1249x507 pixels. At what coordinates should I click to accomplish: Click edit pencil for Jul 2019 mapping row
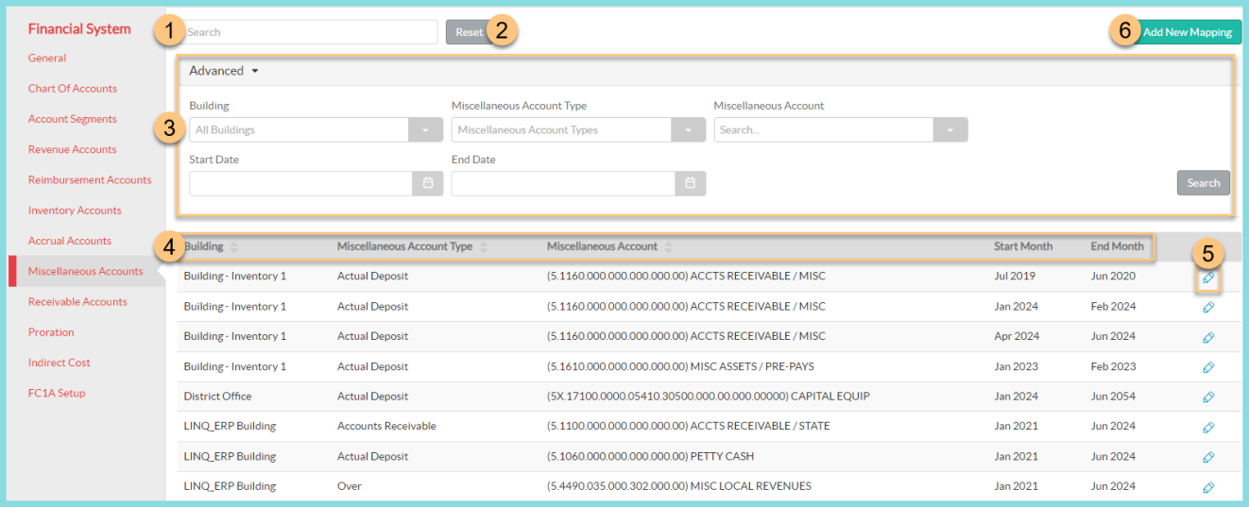click(x=1207, y=278)
